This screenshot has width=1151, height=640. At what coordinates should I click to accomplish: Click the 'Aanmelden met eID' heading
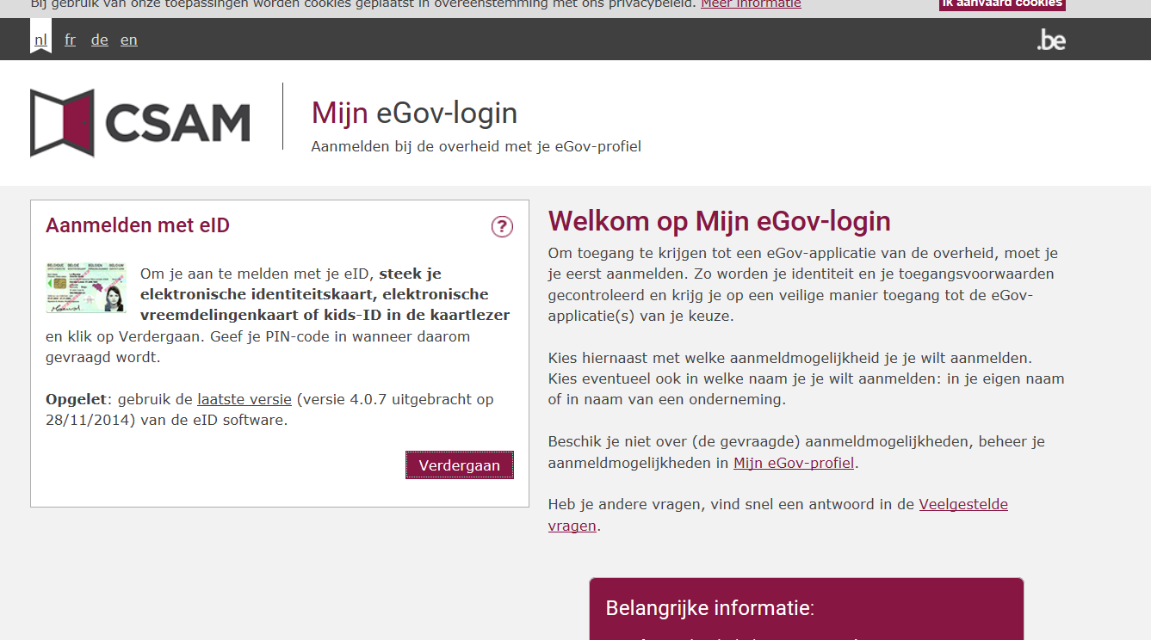click(138, 225)
